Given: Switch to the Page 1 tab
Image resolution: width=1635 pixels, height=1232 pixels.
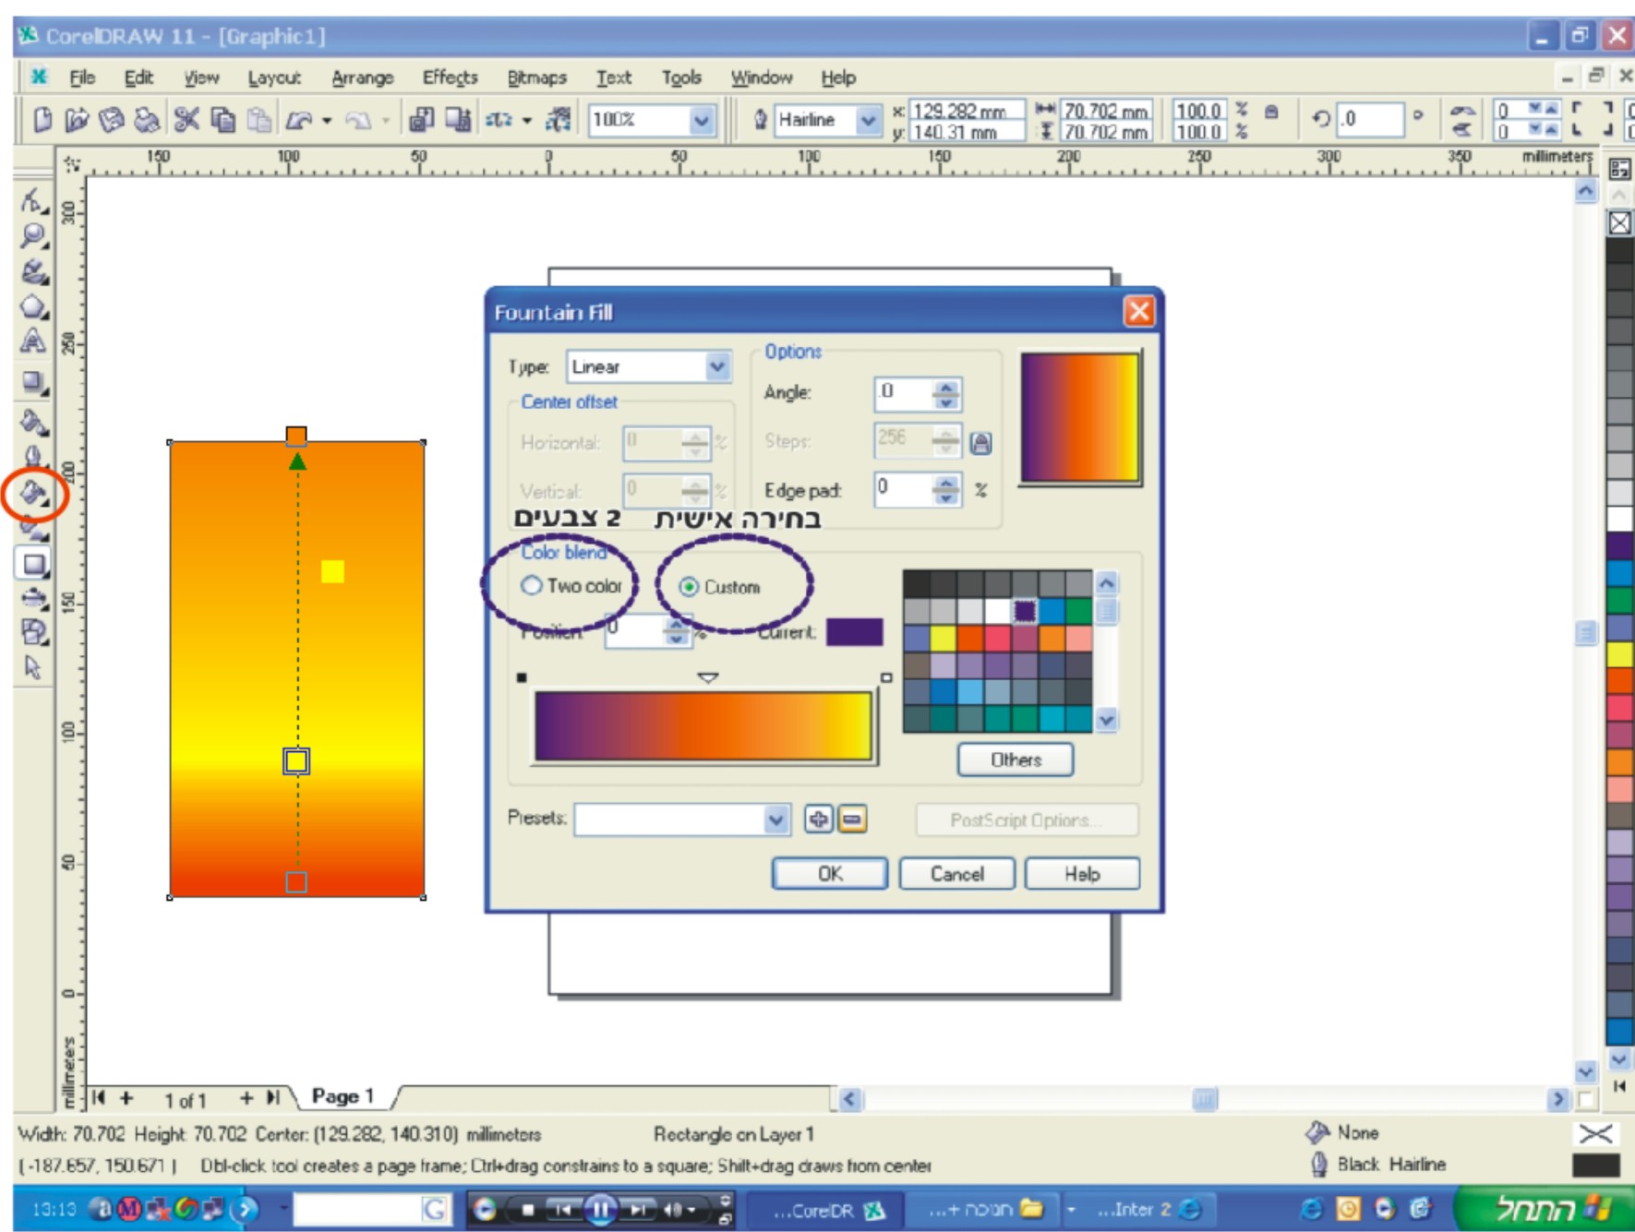Looking at the screenshot, I should (343, 1096).
